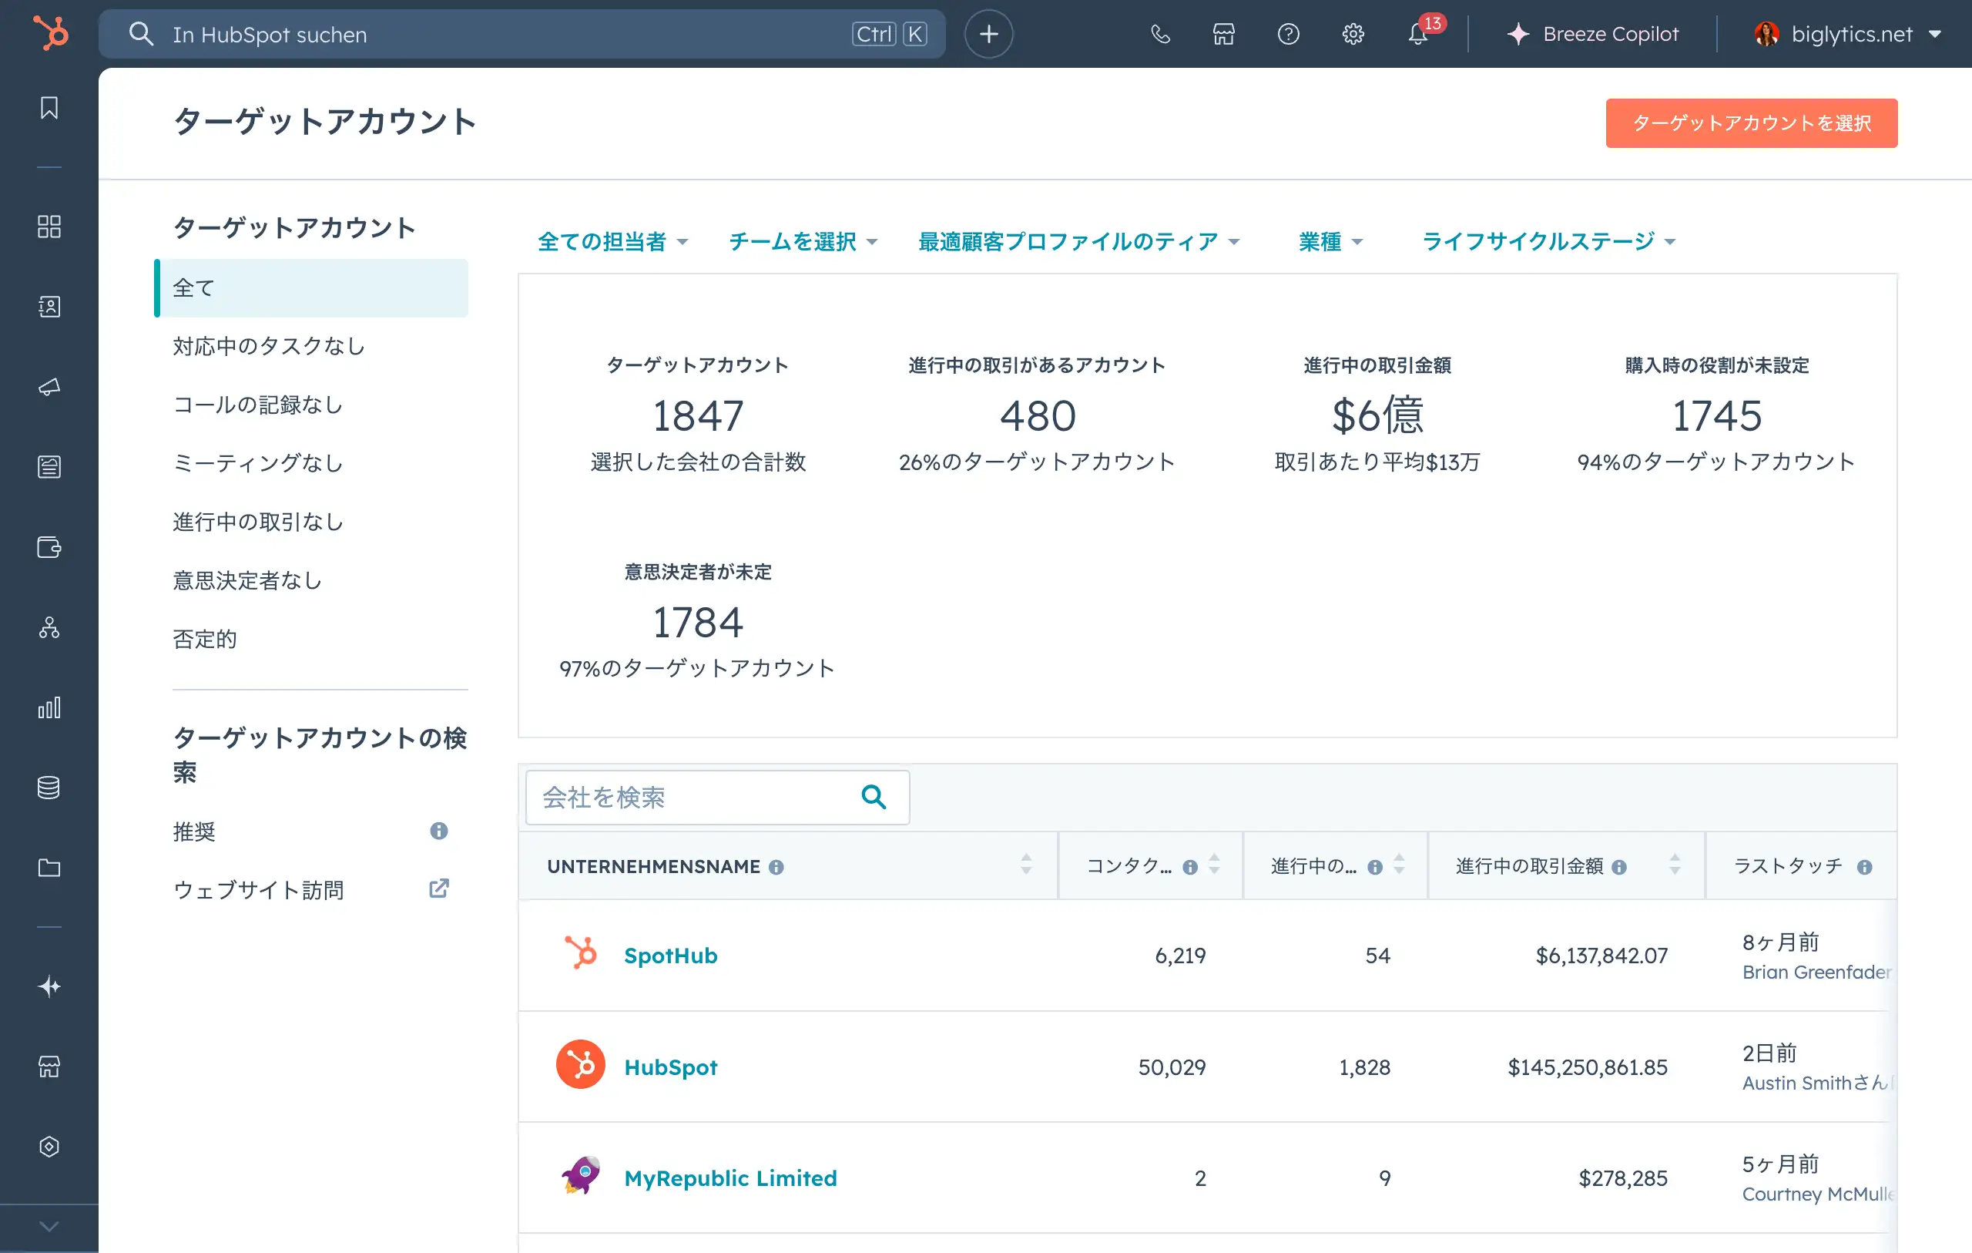The width and height of the screenshot is (1972, 1253).
Task: Open the Breeze sparkle icon in sidebar
Action: tap(49, 986)
